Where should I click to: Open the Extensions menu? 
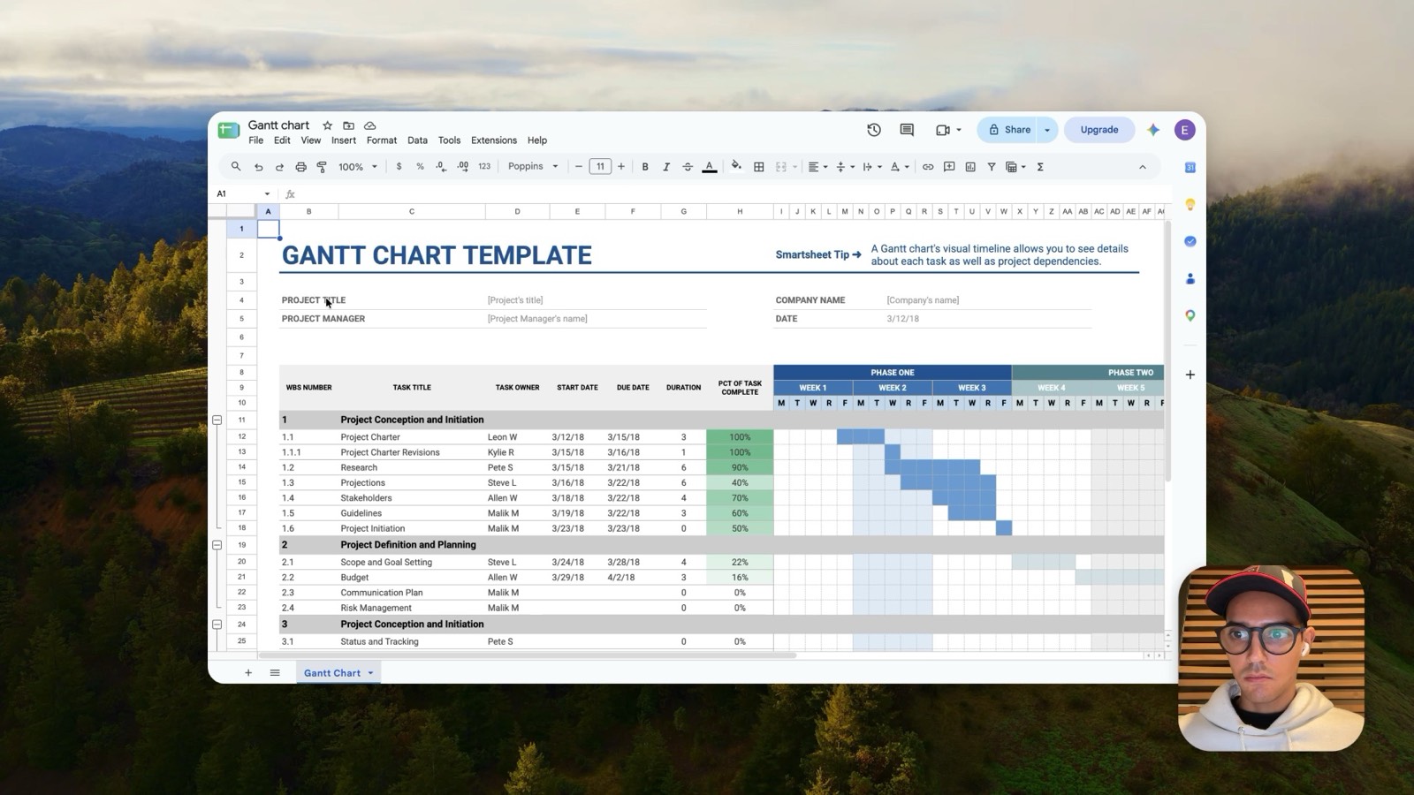pos(494,140)
